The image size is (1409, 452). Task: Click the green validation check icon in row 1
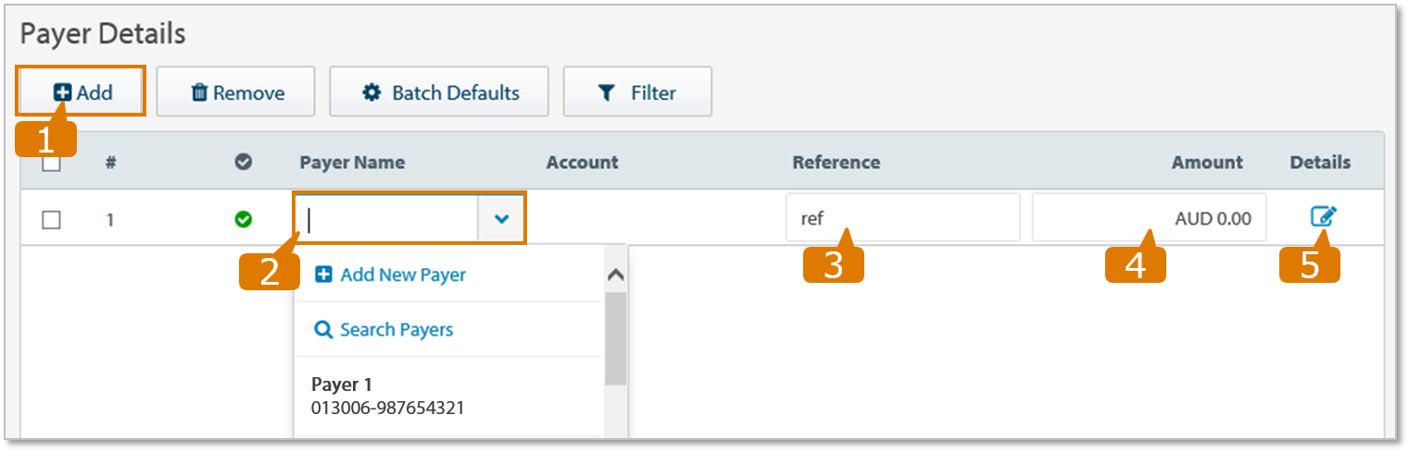244,219
